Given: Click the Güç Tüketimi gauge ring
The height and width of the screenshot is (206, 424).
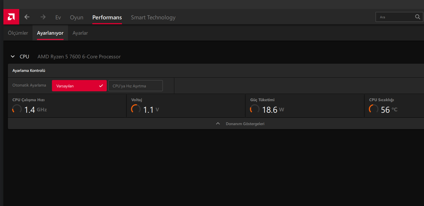Looking at the screenshot, I should point(255,109).
